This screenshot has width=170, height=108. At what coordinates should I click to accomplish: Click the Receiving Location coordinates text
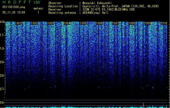(x=121, y=6)
